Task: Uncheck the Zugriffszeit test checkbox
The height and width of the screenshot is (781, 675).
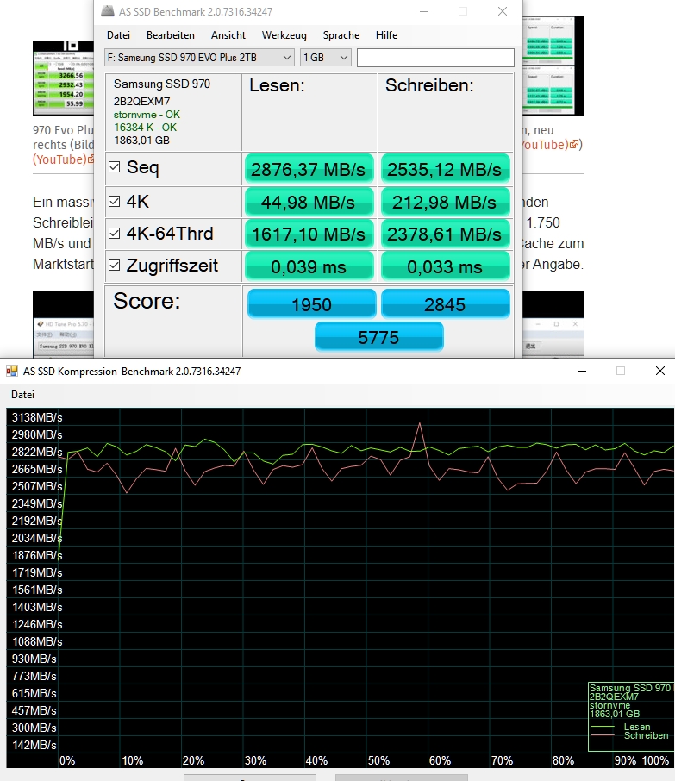Action: (114, 265)
